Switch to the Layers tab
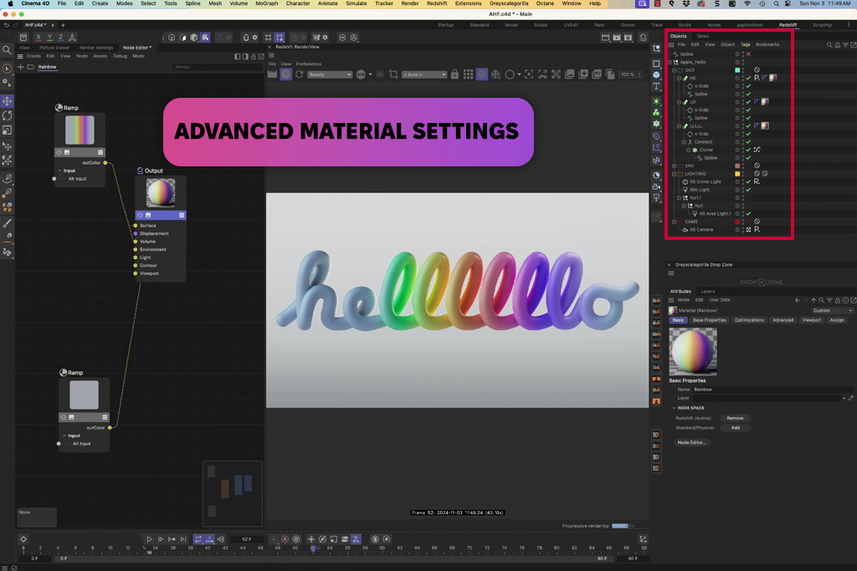The width and height of the screenshot is (857, 571). (x=708, y=292)
